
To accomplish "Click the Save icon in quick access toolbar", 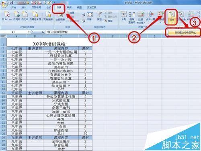I will [12, 2].
